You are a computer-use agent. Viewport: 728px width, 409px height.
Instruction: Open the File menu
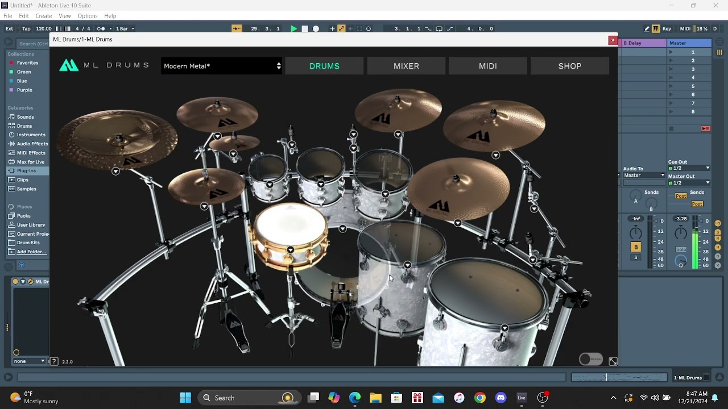8,16
